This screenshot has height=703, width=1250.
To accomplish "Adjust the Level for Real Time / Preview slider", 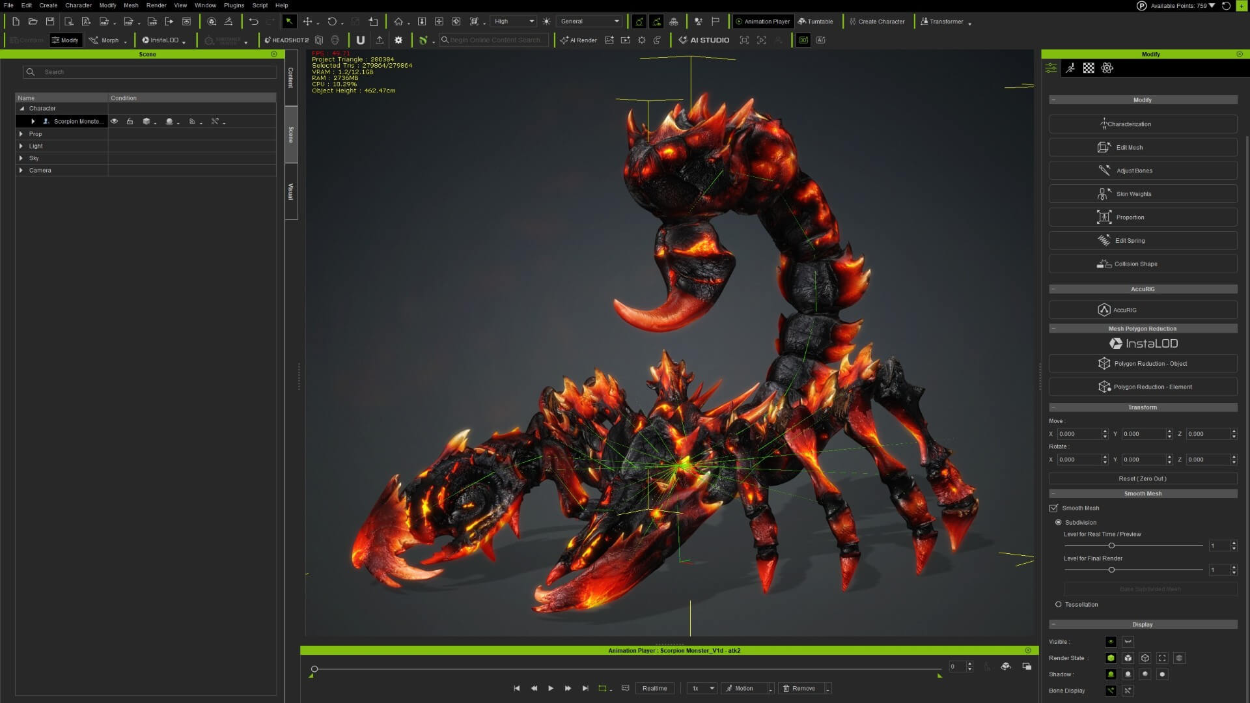I will coord(1111,545).
